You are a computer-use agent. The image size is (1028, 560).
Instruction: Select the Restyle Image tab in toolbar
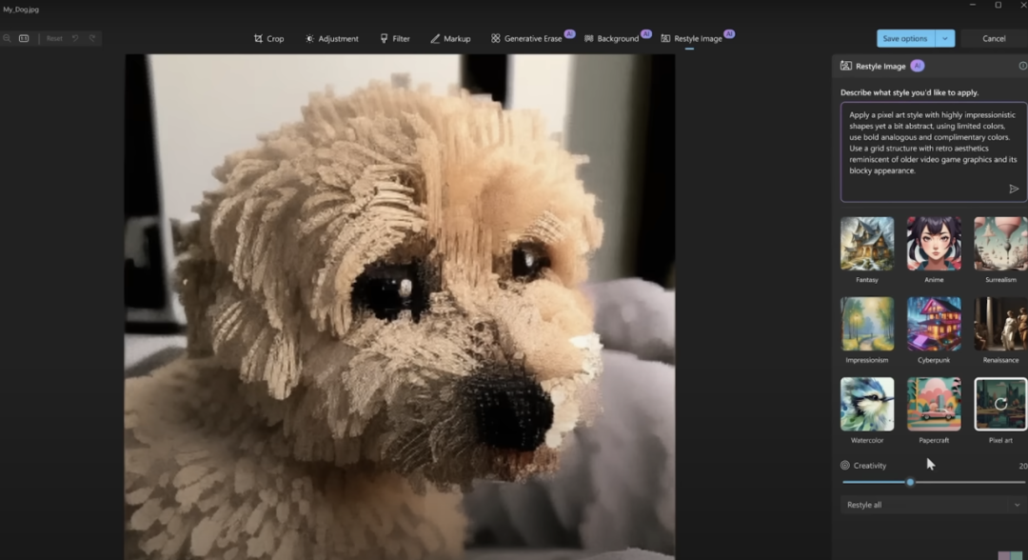(692, 39)
